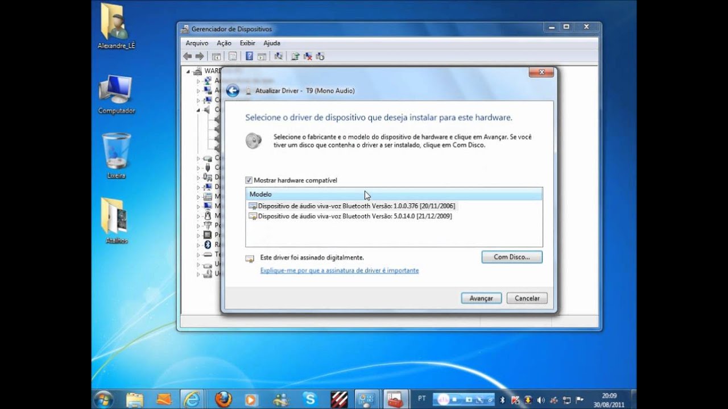Click the uninstall device toolbar icon with the red X
The height and width of the screenshot is (409, 728).
308,56
